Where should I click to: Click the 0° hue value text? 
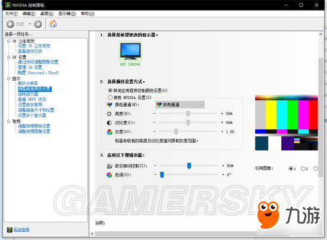(x=229, y=175)
